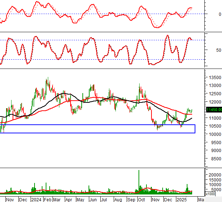
Task: Select the 5000 volume axis label
Action: (x=216, y=190)
